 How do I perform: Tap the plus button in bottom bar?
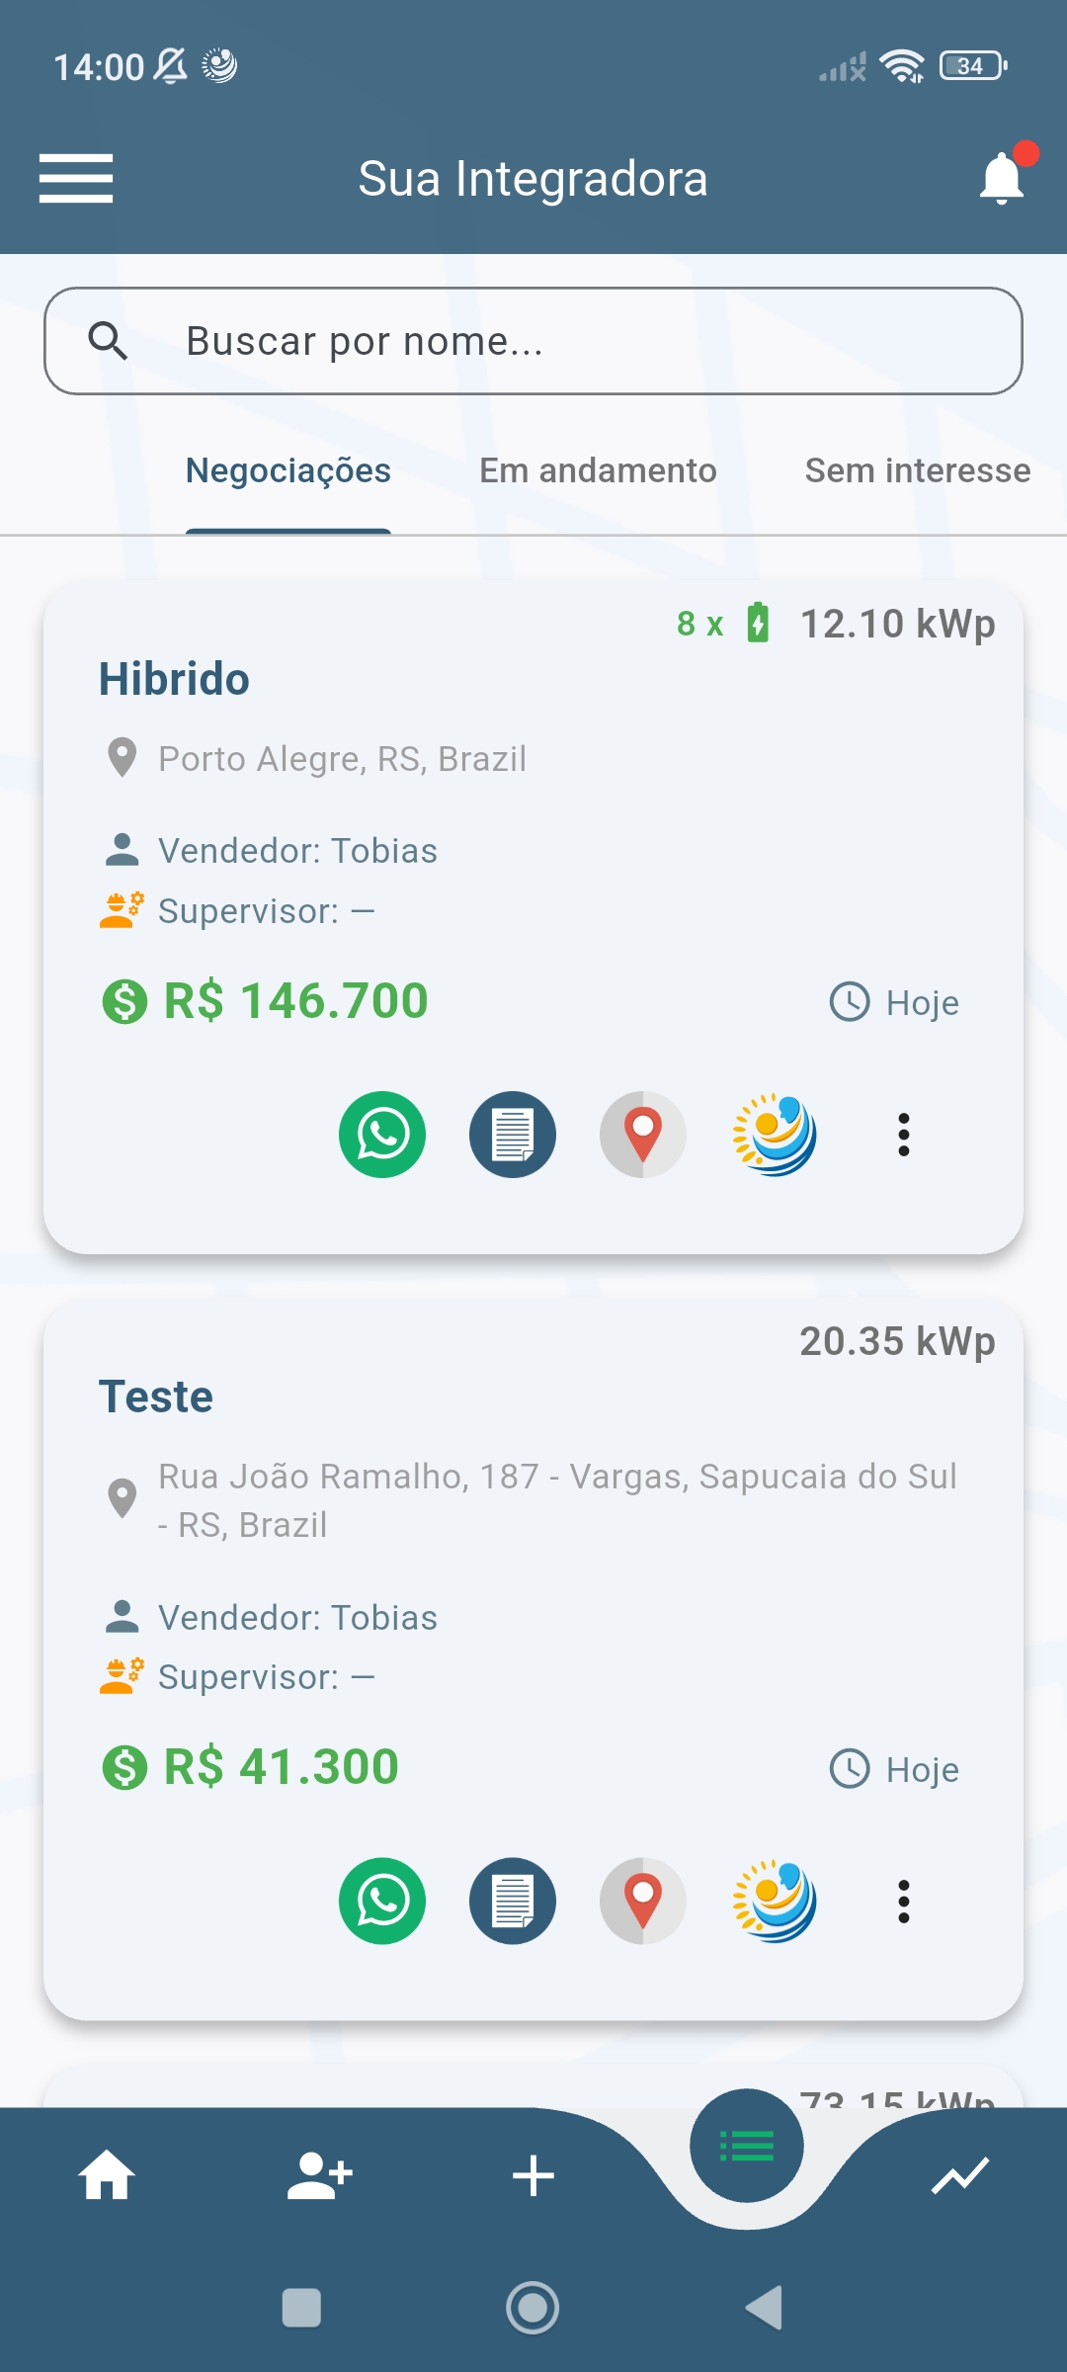click(533, 2175)
